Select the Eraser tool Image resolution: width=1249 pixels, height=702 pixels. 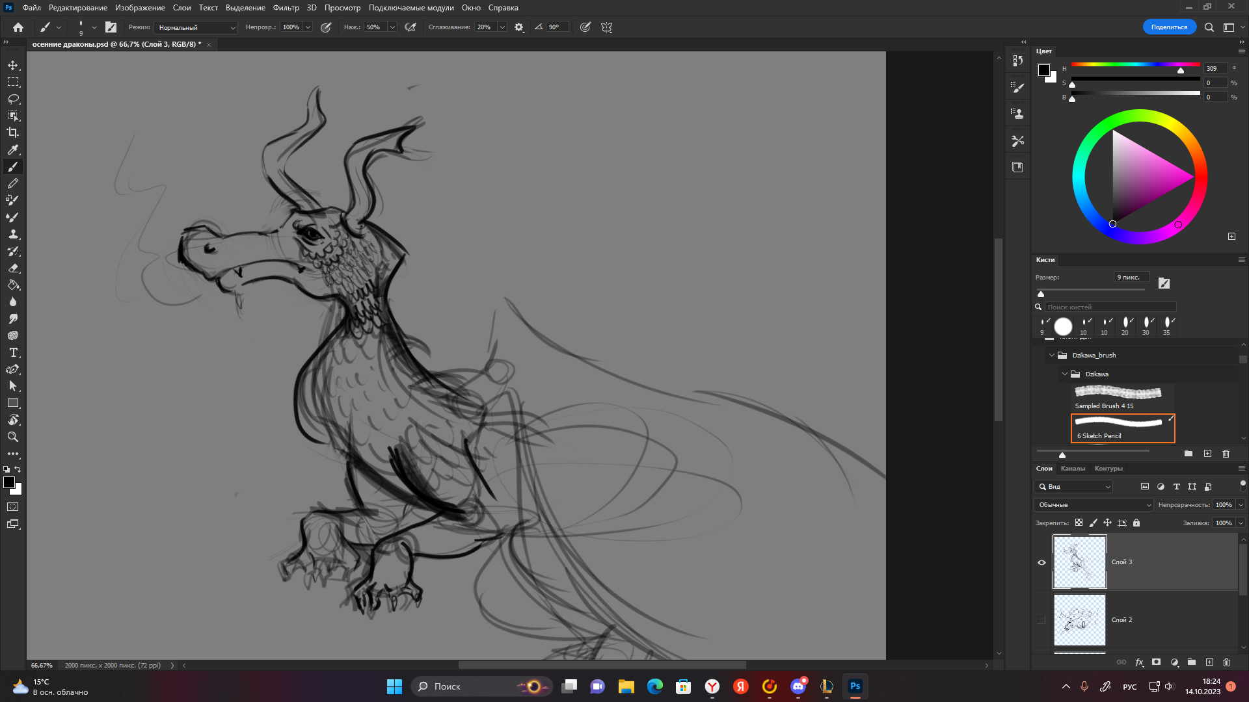(x=13, y=268)
